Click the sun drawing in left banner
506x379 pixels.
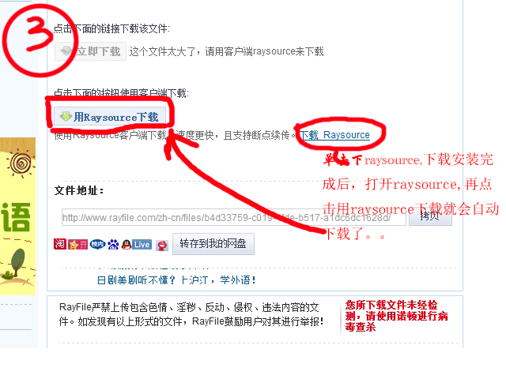pyautogui.click(x=21, y=163)
